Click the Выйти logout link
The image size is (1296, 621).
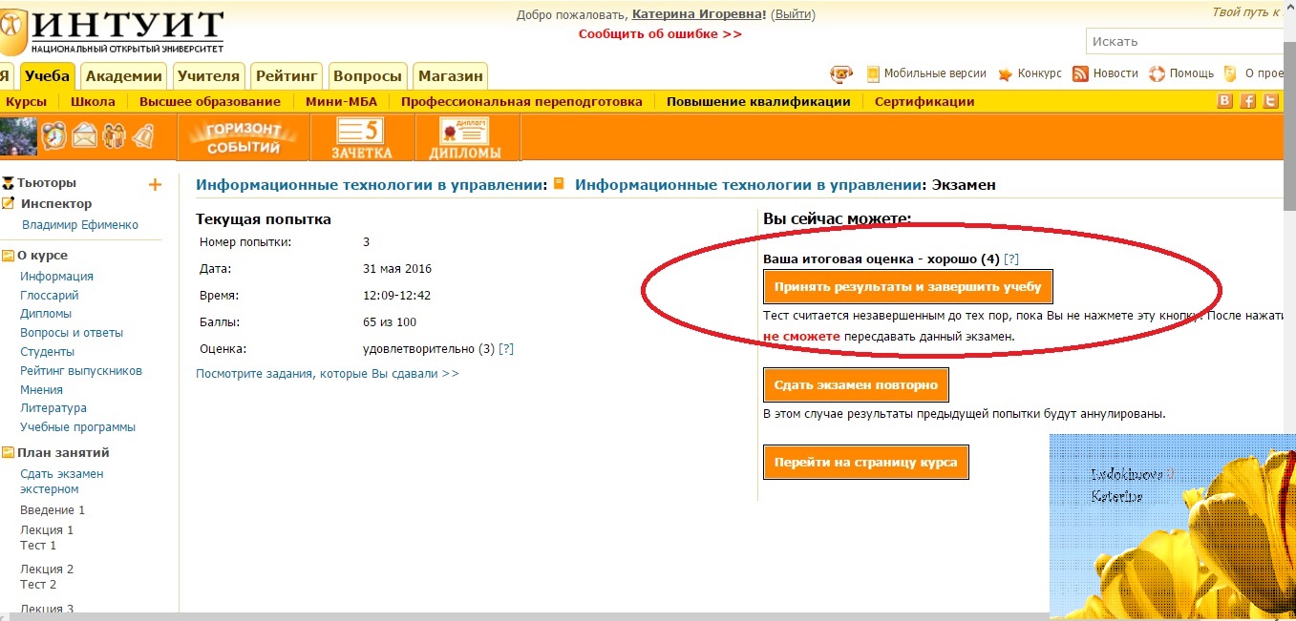click(793, 14)
